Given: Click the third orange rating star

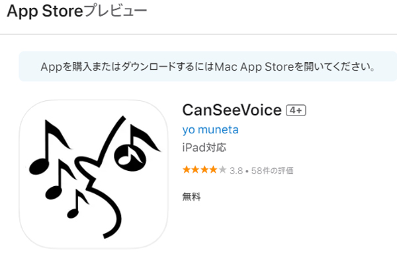Looking at the screenshot, I should pyautogui.click(x=204, y=170).
